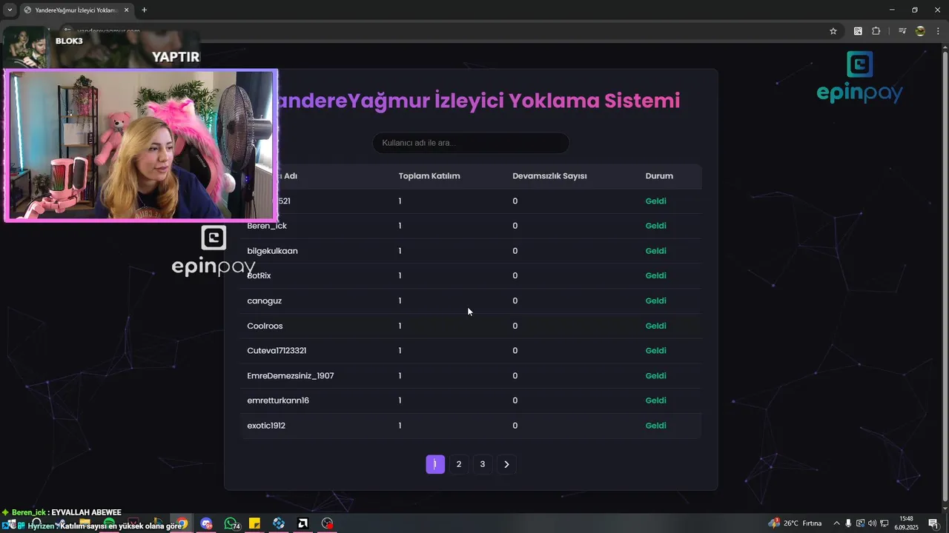Screen dimensions: 949x533
Task: Open the media controls icon in Chrome toolbar
Action: pyautogui.click(x=902, y=31)
